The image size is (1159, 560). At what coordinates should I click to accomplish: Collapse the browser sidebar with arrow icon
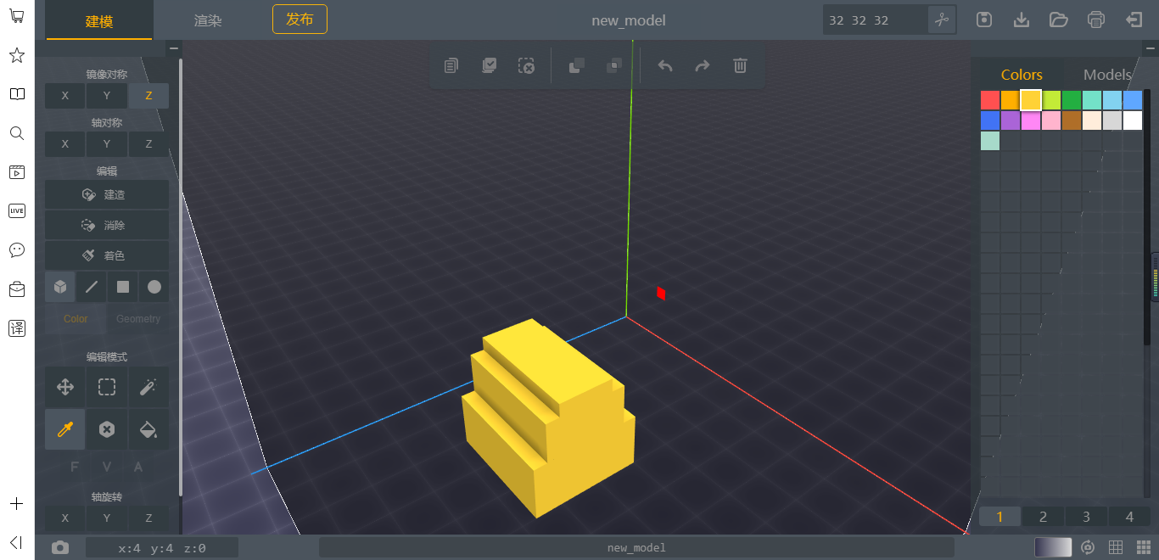coord(16,542)
